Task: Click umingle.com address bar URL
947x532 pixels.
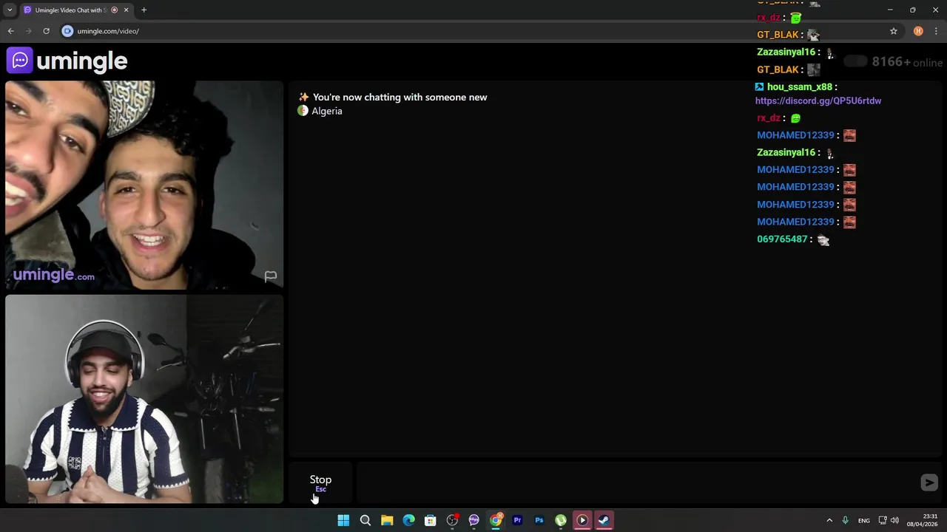Action: click(108, 31)
